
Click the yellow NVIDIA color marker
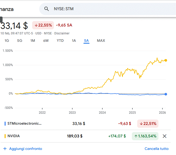click(5, 136)
